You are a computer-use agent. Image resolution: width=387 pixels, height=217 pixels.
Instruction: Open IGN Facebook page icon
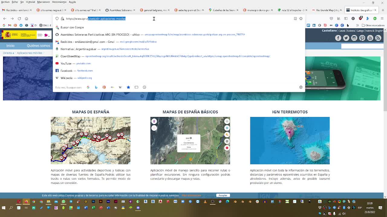click(x=338, y=38)
